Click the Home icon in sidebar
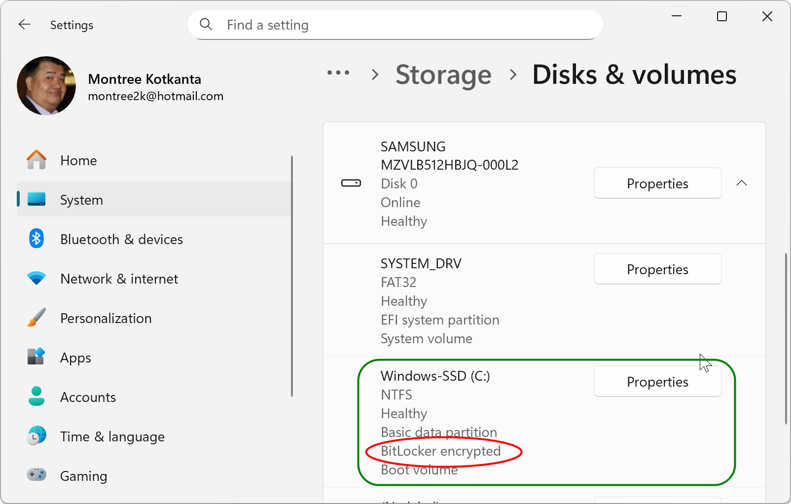This screenshot has height=504, width=791. point(36,160)
